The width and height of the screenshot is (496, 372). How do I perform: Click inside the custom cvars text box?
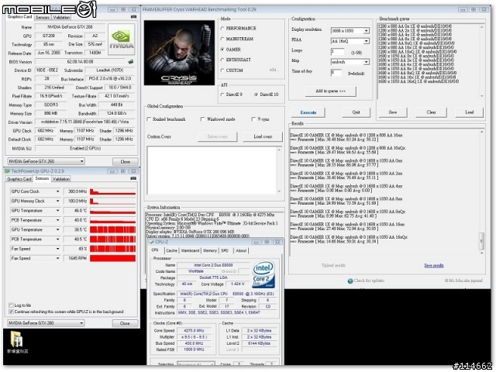pyautogui.click(x=212, y=170)
